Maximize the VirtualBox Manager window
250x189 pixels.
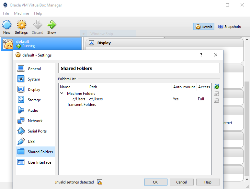(227, 5)
